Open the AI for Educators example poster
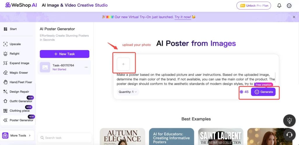This screenshot has width=299, height=145. pos(172,137)
